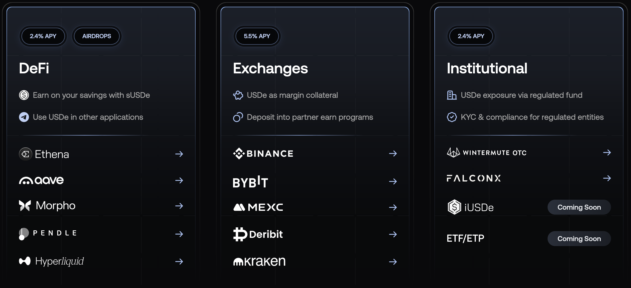Follow the arrow beside FalconX
631x288 pixels.
(x=607, y=178)
